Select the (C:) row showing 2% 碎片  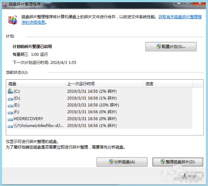click(x=99, y=91)
